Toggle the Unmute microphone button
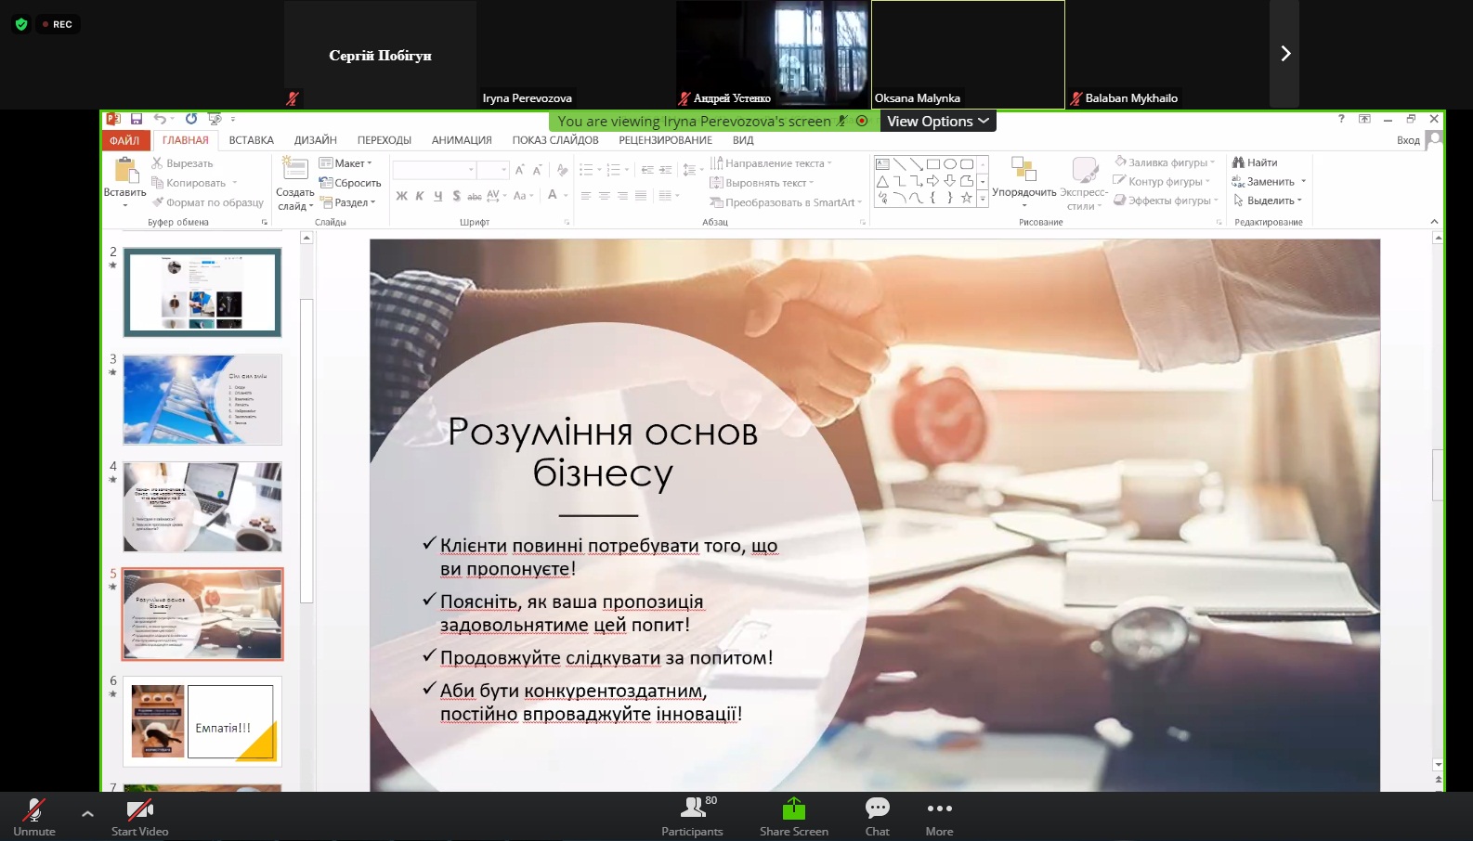The height and width of the screenshot is (841, 1473). coord(34,809)
